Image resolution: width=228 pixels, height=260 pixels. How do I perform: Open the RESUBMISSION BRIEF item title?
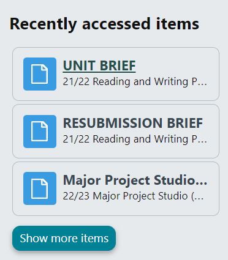click(133, 123)
